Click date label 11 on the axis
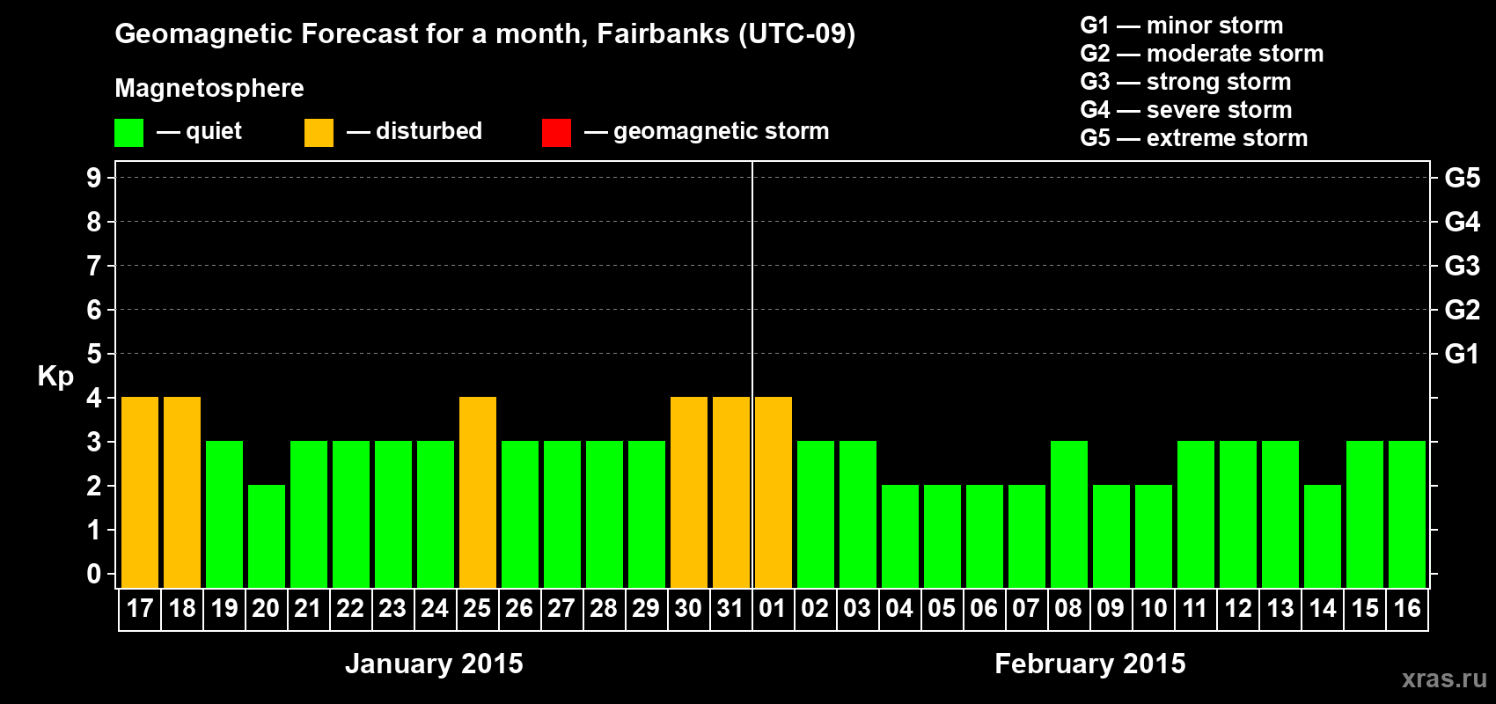1496x704 pixels. pos(1195,609)
